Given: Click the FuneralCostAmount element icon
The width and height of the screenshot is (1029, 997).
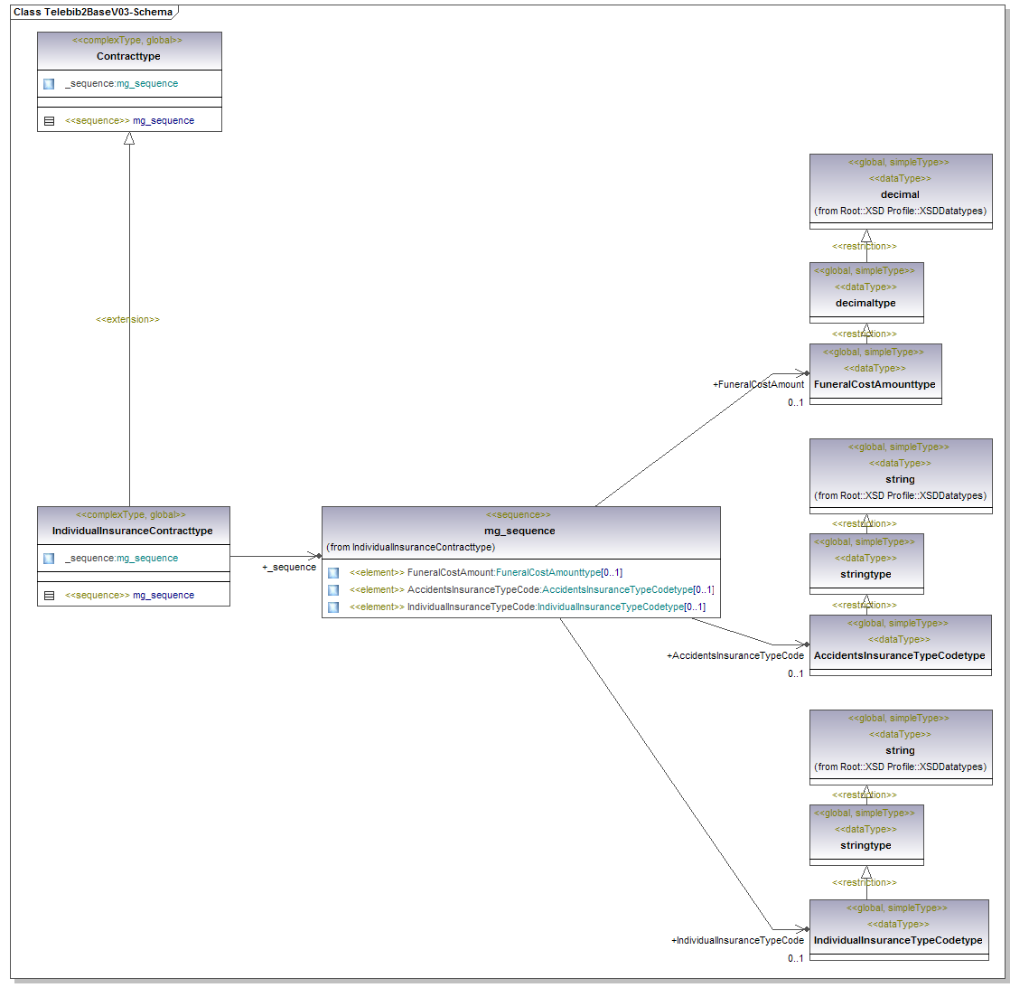Looking at the screenshot, I should pyautogui.click(x=333, y=573).
